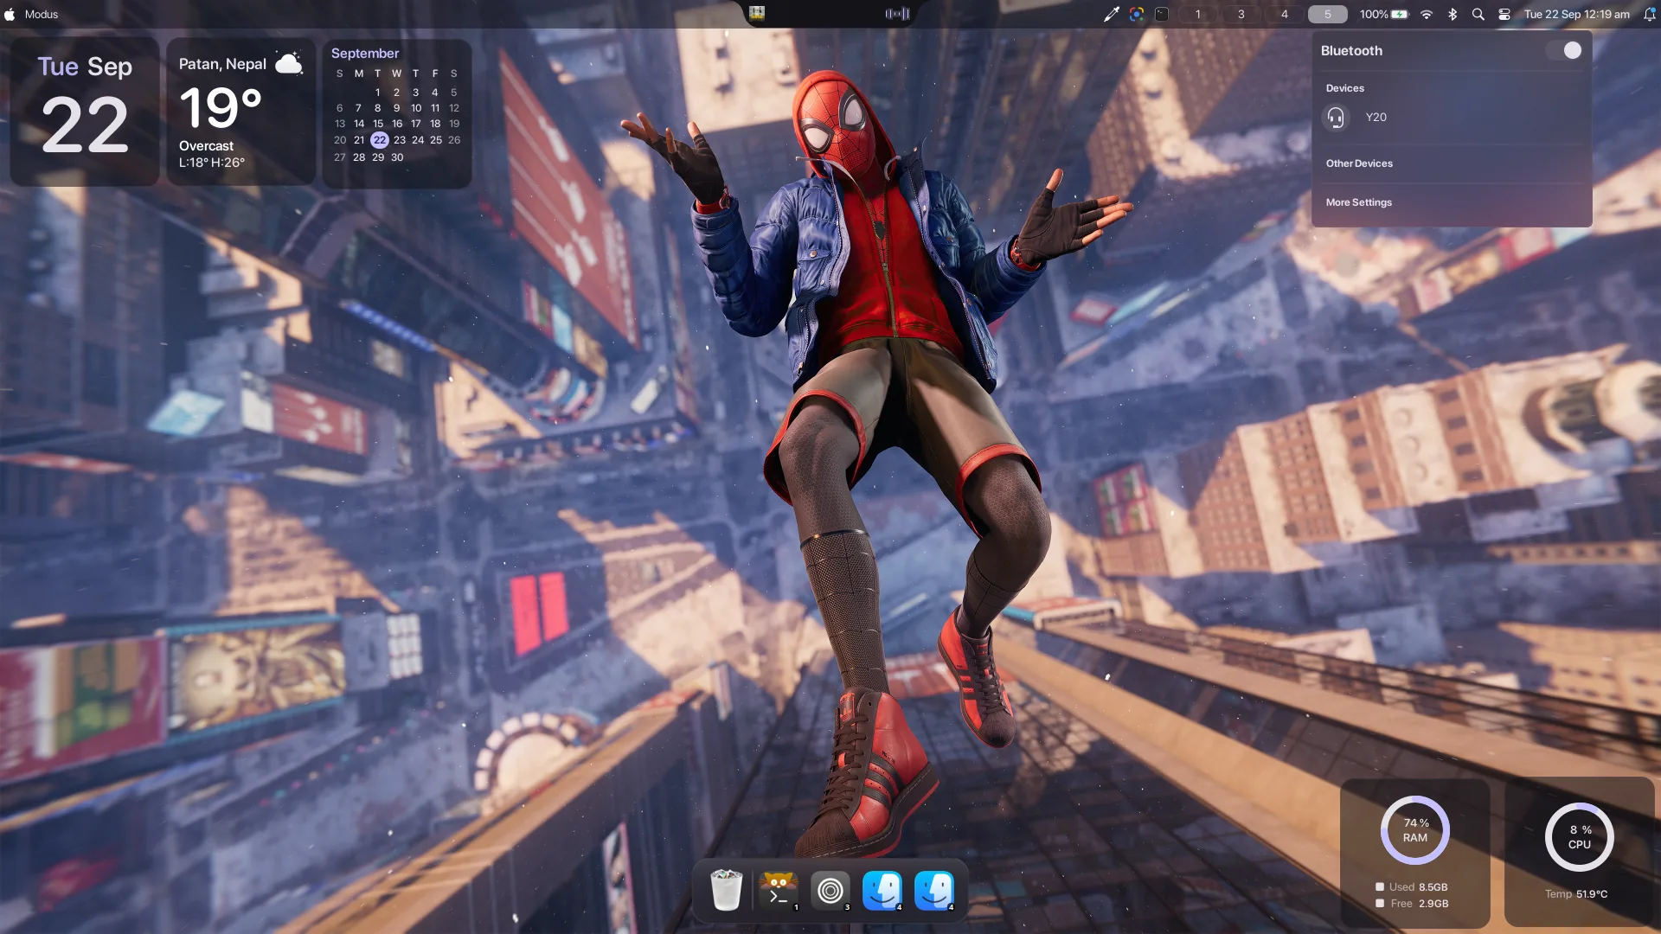Open Control Center icon in menu bar

[x=1504, y=14]
